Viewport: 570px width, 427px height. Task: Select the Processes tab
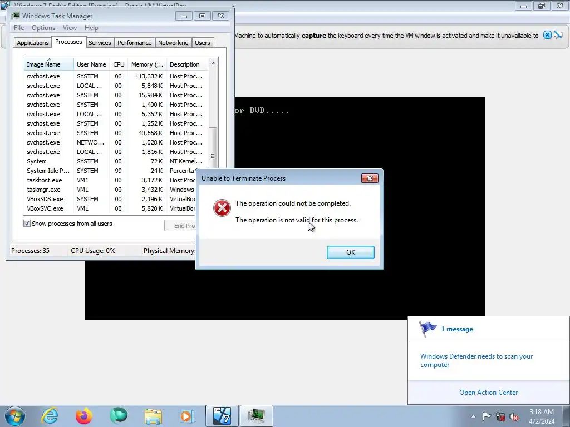tap(68, 42)
